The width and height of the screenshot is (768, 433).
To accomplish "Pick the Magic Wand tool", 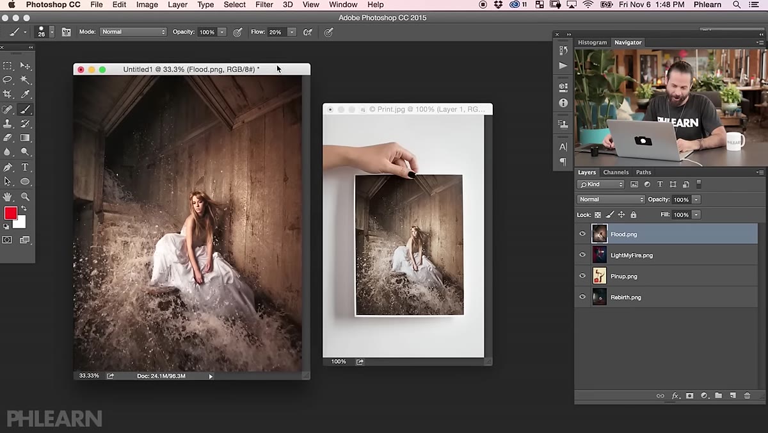I will pos(25,79).
